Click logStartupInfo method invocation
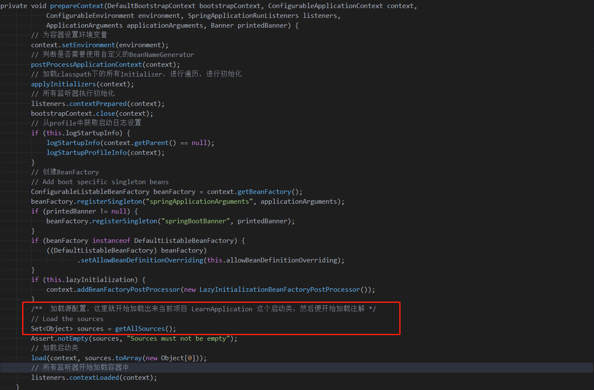 (73, 143)
